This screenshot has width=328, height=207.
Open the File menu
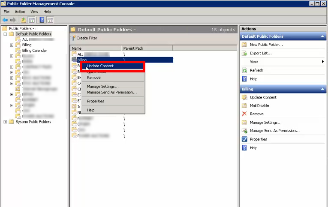click(x=6, y=12)
